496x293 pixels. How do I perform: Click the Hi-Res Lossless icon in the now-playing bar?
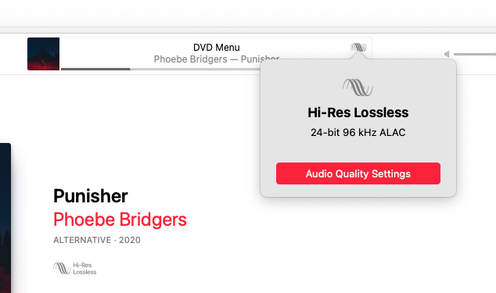[358, 48]
